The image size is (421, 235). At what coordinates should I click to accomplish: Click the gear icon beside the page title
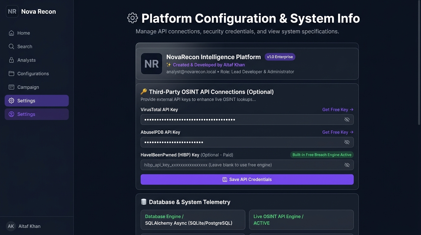[x=132, y=18]
